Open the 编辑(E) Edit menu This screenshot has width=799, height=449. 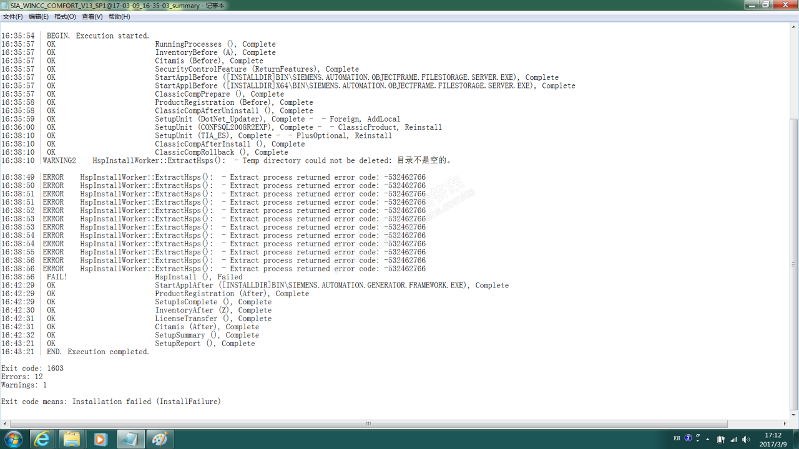(39, 17)
